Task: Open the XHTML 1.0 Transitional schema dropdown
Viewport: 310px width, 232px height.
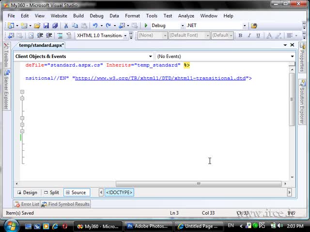Action: pyautogui.click(x=125, y=36)
